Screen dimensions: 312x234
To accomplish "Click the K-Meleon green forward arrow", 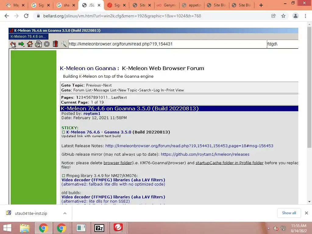I will coord(21,44).
